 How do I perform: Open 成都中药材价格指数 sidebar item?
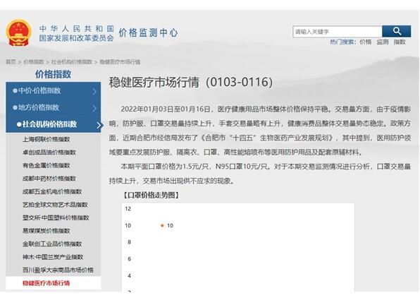coord(49,179)
